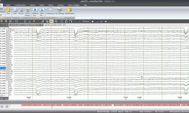This screenshot has height=113, width=189.
Task: Close the Ocular Correction ICA tab
Action: tap(42, 25)
